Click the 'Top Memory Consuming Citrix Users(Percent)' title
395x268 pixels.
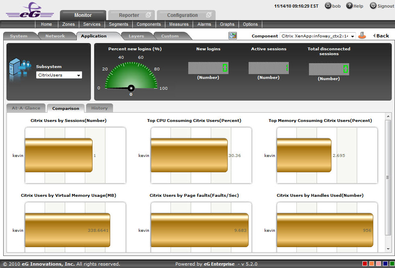(320, 120)
